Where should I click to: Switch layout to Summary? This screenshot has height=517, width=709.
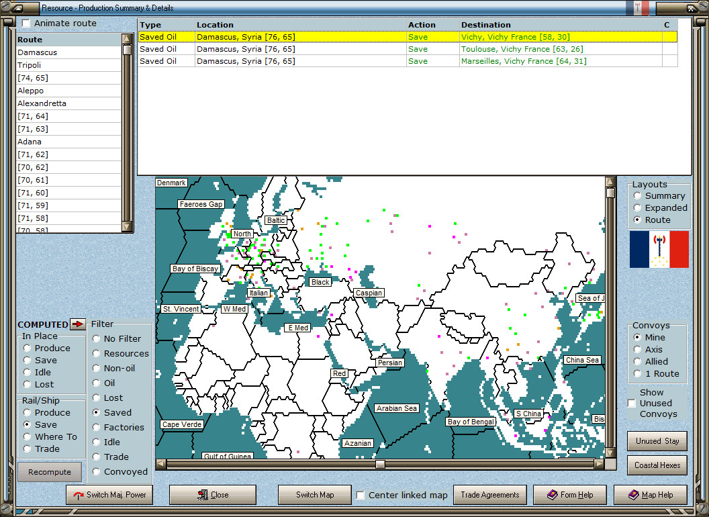coord(638,196)
